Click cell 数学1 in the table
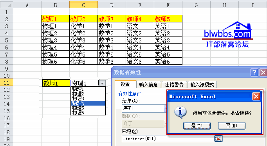 point(112,26)
